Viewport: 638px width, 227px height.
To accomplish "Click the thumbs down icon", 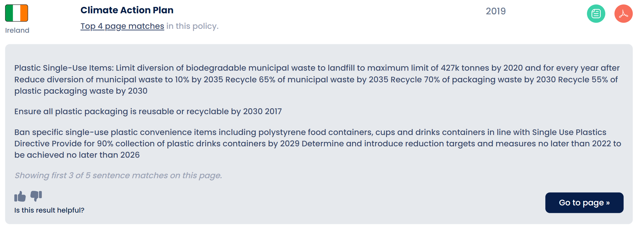I will (36, 196).
